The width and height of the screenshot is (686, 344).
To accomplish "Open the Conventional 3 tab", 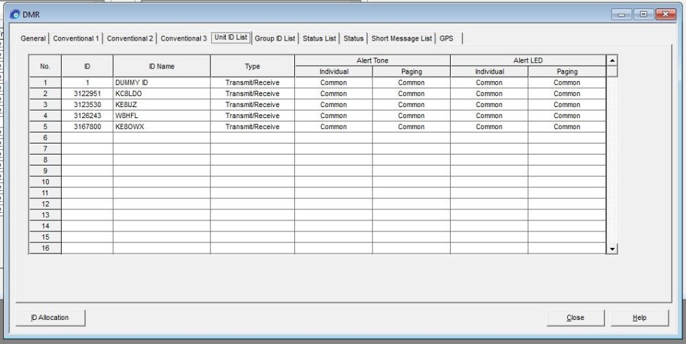I will [x=183, y=38].
